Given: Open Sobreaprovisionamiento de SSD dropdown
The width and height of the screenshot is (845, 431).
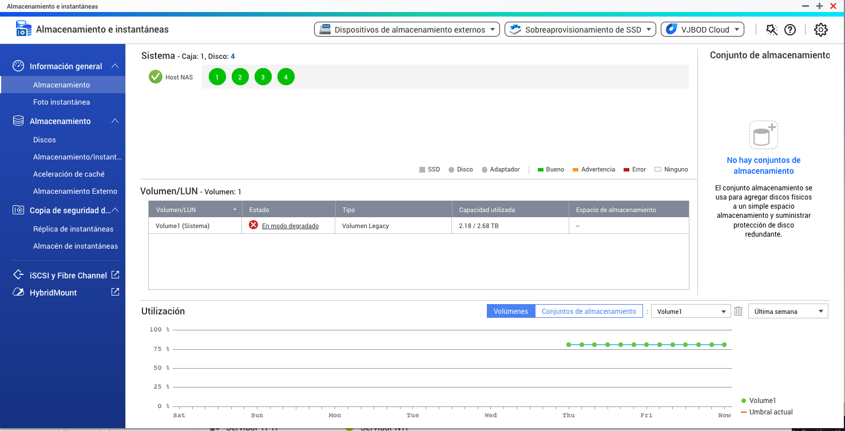Looking at the screenshot, I should pyautogui.click(x=580, y=30).
